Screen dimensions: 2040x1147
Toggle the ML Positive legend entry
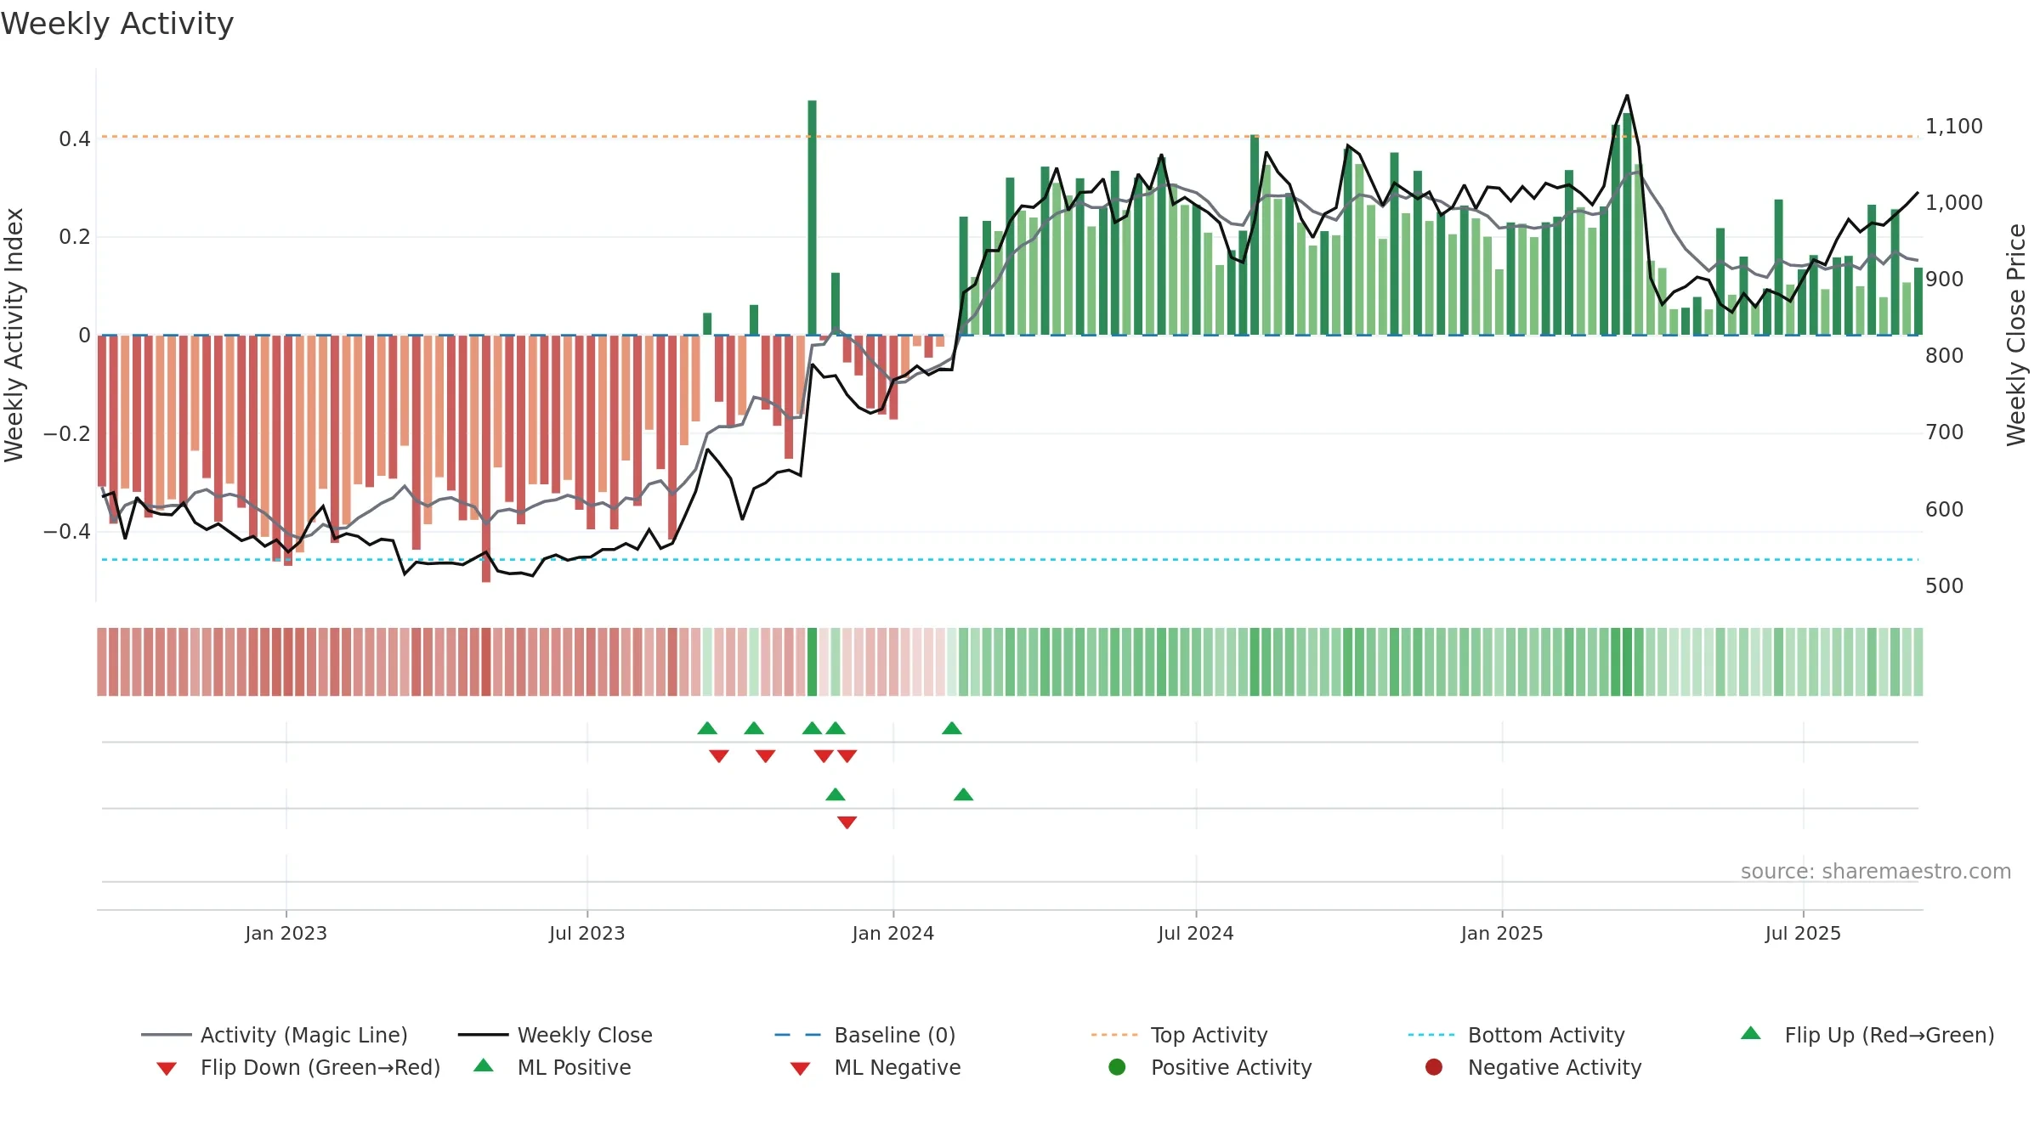(552, 1067)
